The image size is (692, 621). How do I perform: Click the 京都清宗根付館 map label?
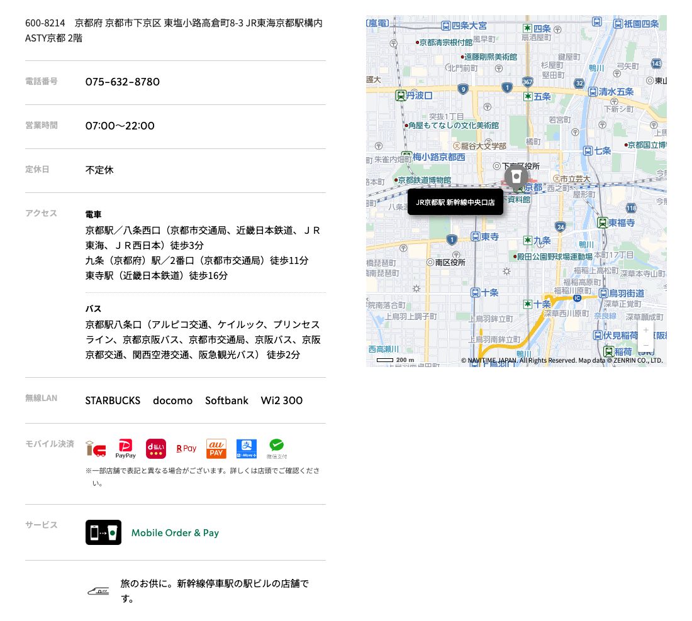coord(444,42)
